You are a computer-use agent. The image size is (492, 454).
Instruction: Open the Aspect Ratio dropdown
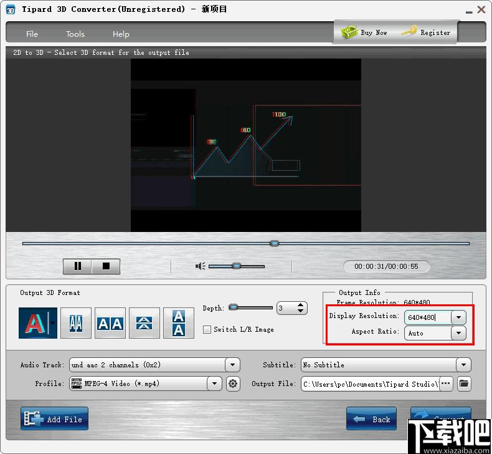[459, 333]
